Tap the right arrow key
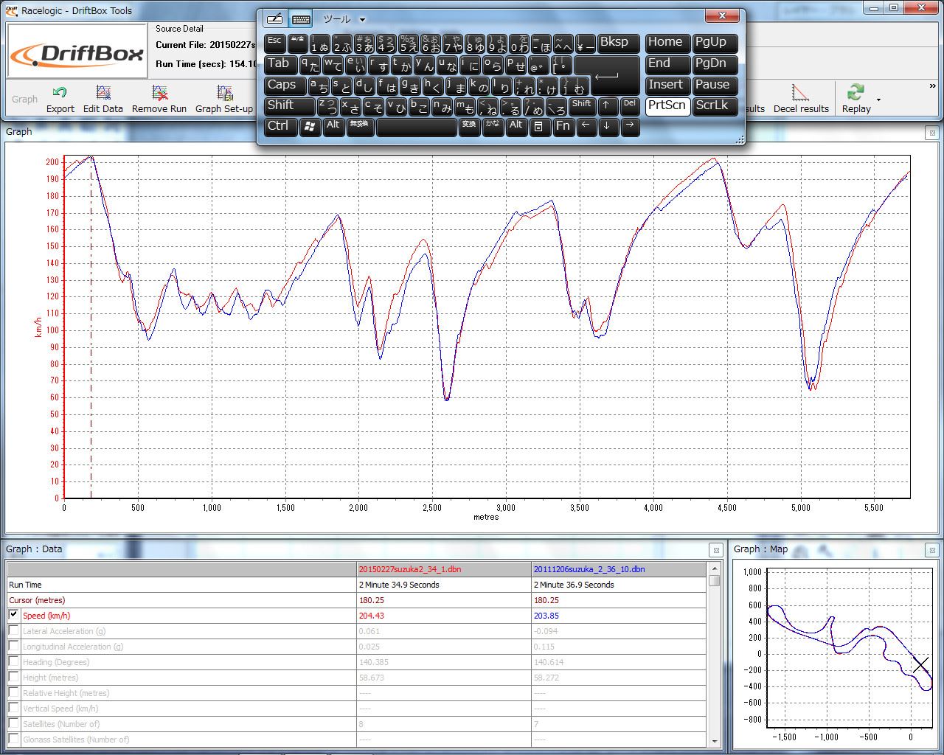The image size is (944, 755). coord(630,126)
